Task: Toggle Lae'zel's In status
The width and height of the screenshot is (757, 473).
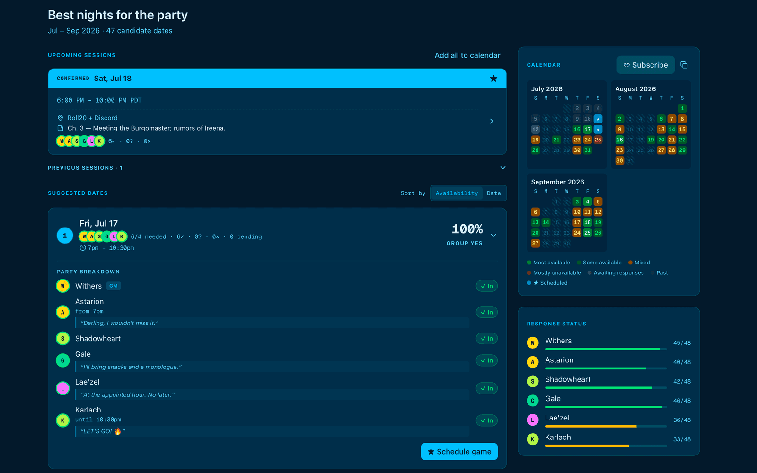Action: coord(487,388)
